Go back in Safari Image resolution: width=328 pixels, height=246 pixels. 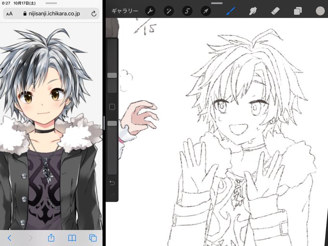10,238
